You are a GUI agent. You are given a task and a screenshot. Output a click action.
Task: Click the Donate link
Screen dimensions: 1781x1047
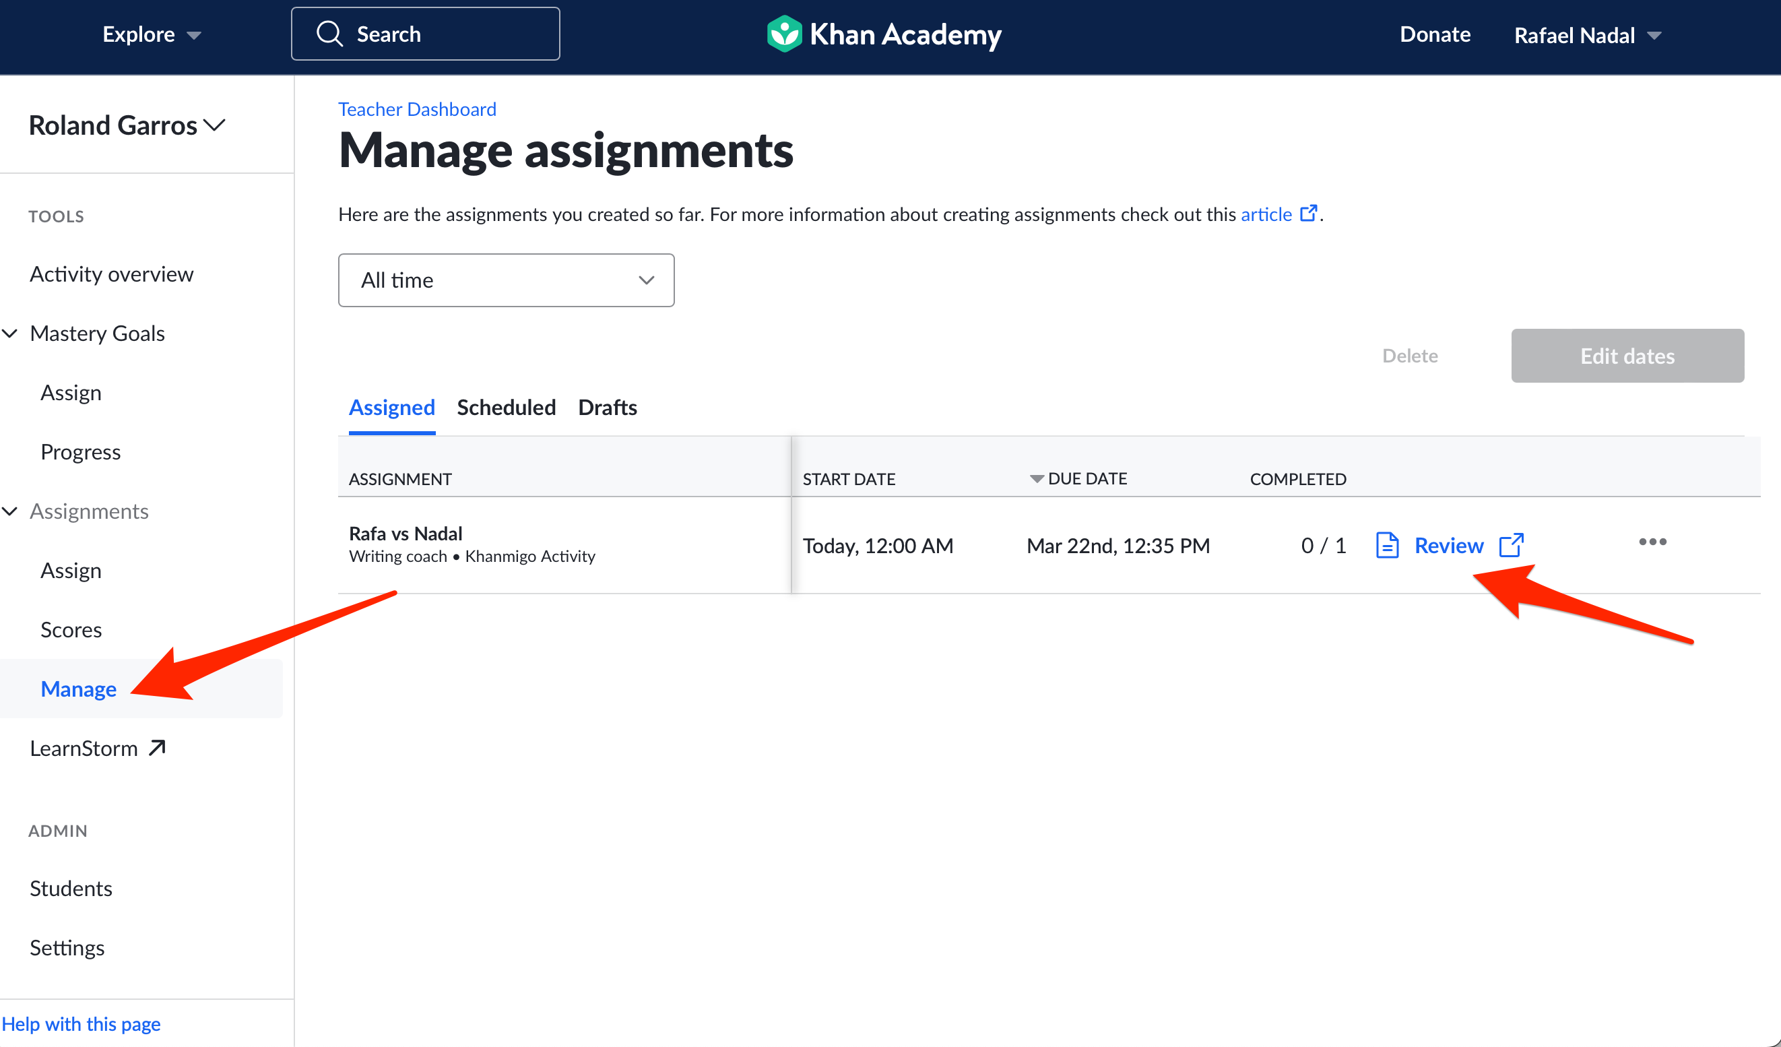(x=1435, y=34)
